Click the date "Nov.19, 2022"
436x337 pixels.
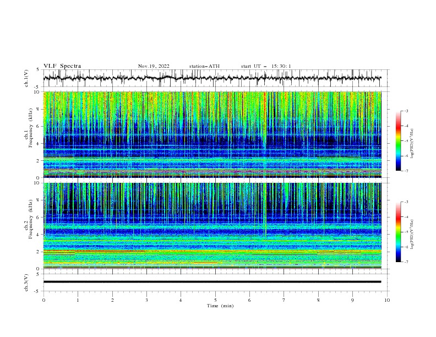pyautogui.click(x=154, y=66)
